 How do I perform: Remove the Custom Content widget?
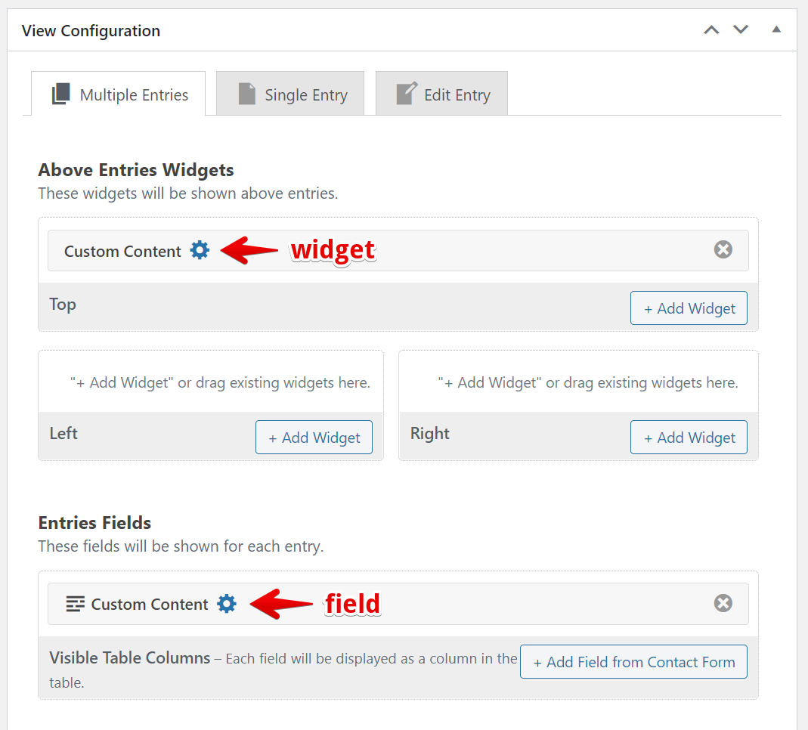723,249
